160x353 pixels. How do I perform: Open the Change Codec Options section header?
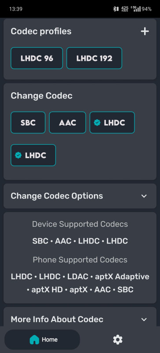click(80, 196)
